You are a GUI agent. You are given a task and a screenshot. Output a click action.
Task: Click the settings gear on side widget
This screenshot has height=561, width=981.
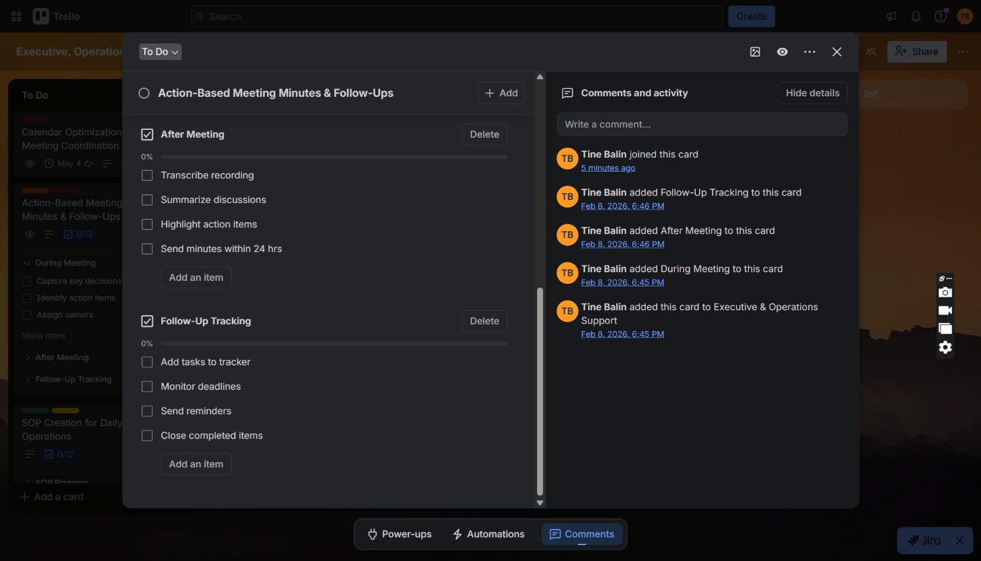tap(945, 348)
